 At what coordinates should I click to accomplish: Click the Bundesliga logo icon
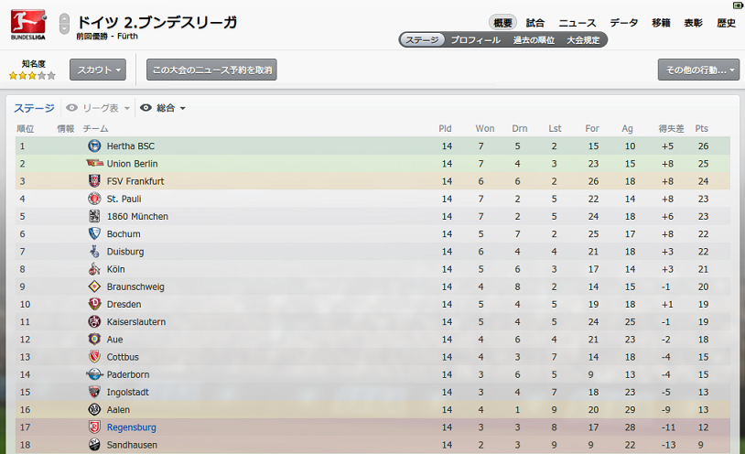(28, 24)
